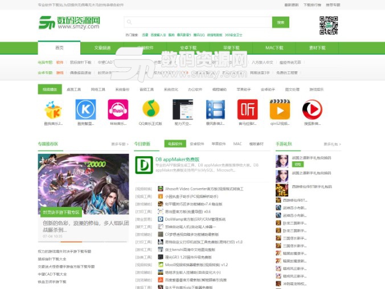Click the Moo0 video converter row icon
The image size is (385, 289).
click(161, 264)
